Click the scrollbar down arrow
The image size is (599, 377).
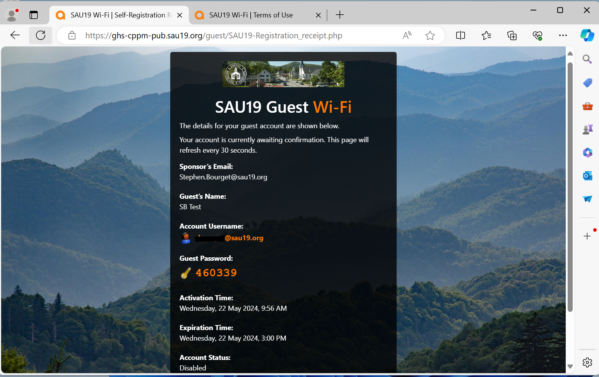pyautogui.click(x=570, y=367)
